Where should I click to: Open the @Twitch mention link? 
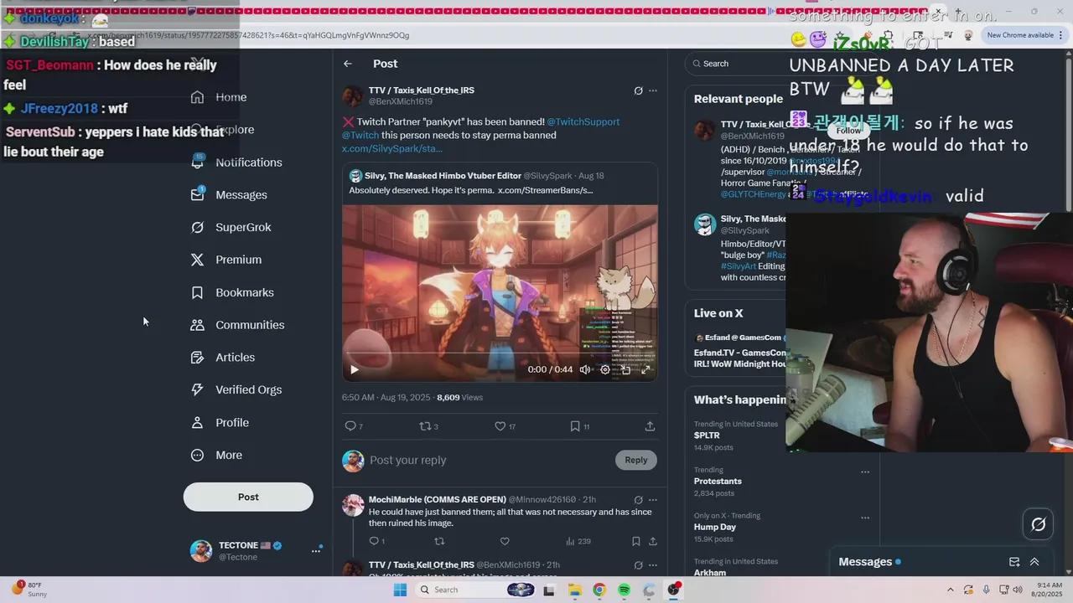pyautogui.click(x=360, y=135)
